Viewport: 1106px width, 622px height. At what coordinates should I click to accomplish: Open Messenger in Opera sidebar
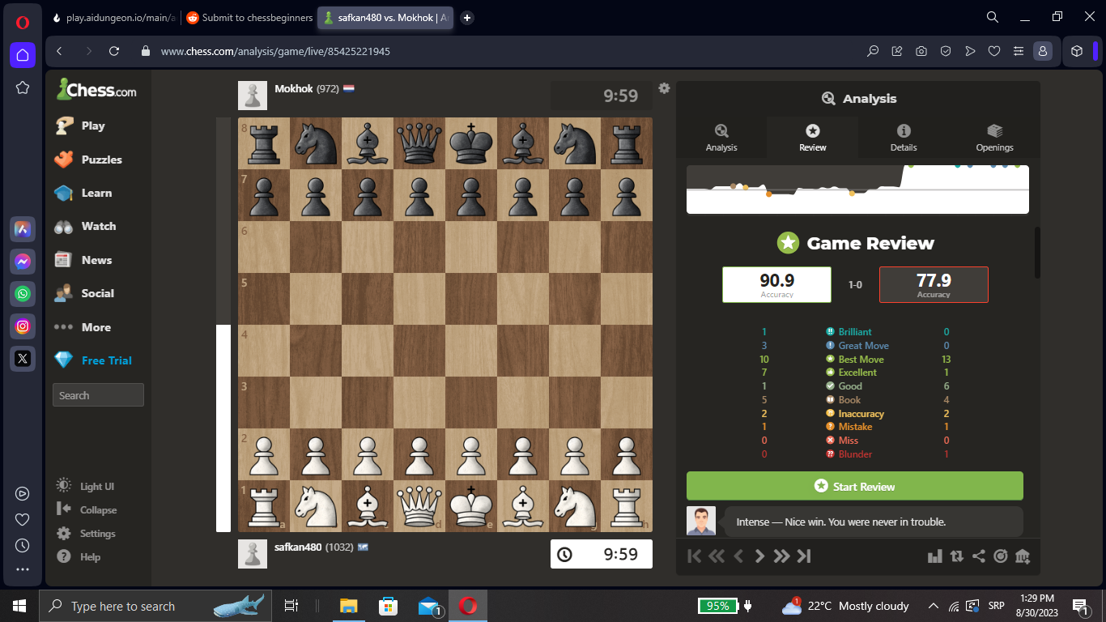23,262
